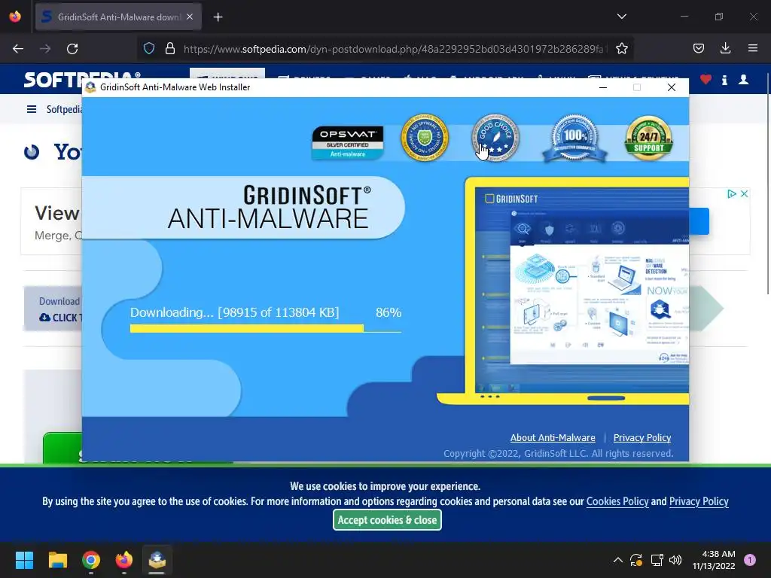The height and width of the screenshot is (578, 771).
Task: Click the site padlock icon
Action: point(170,49)
